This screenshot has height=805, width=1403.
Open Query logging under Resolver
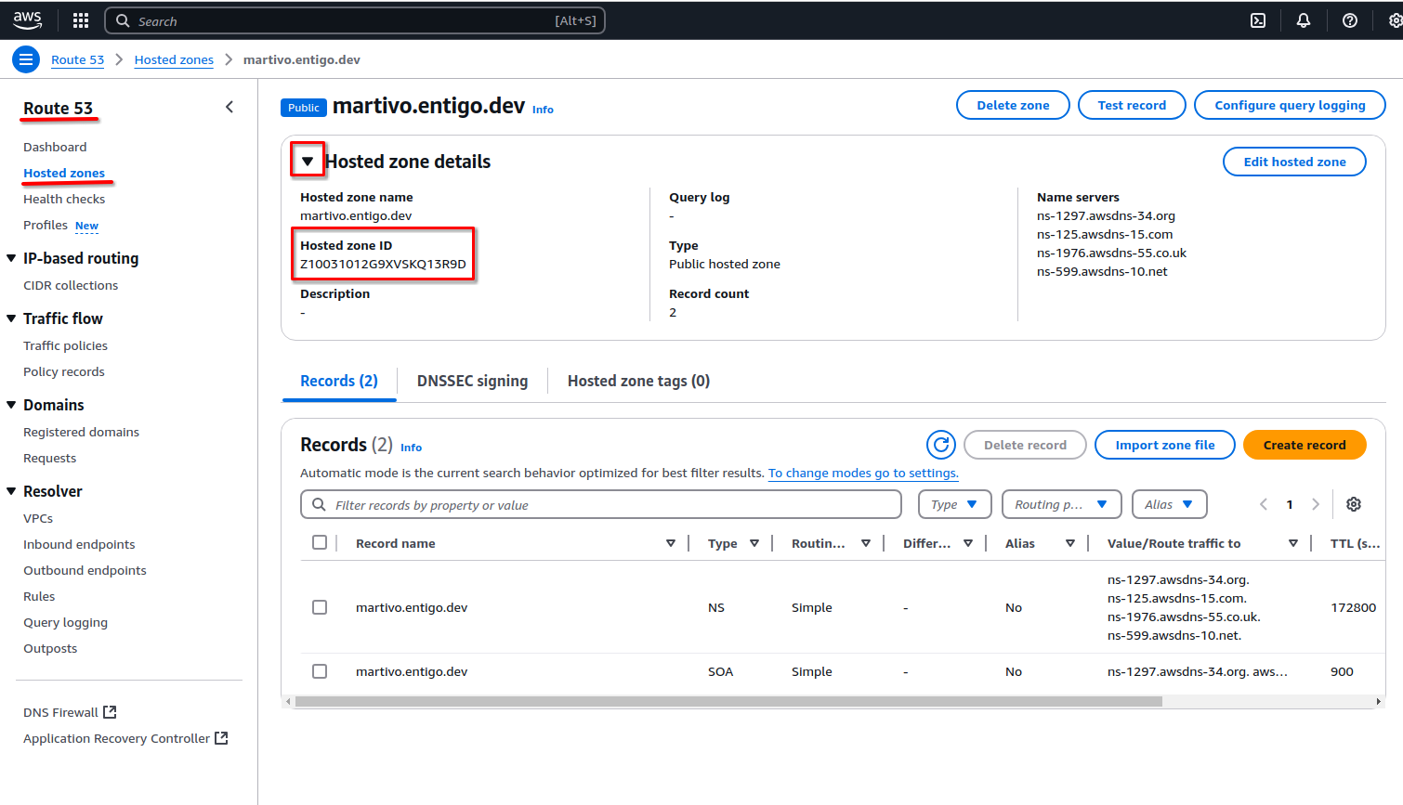65,622
